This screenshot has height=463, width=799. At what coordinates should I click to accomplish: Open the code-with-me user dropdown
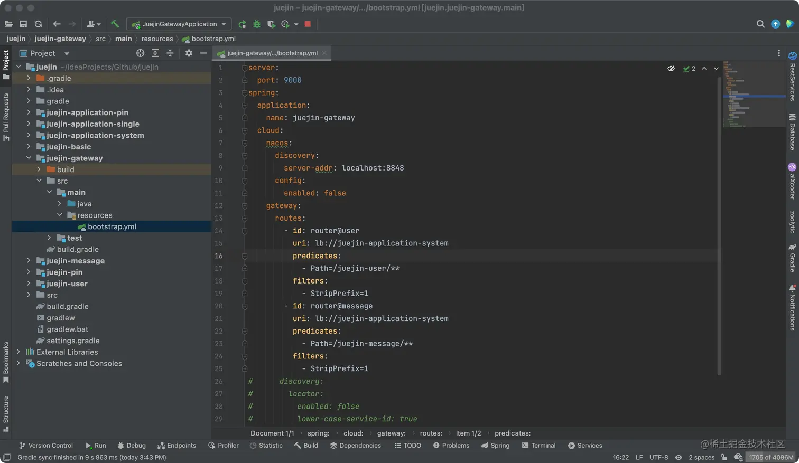[x=94, y=24]
